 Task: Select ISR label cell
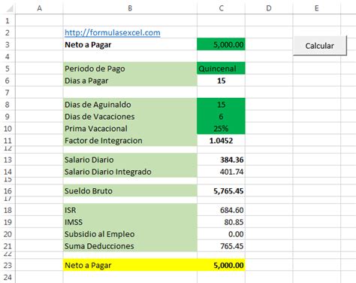[x=130, y=210]
